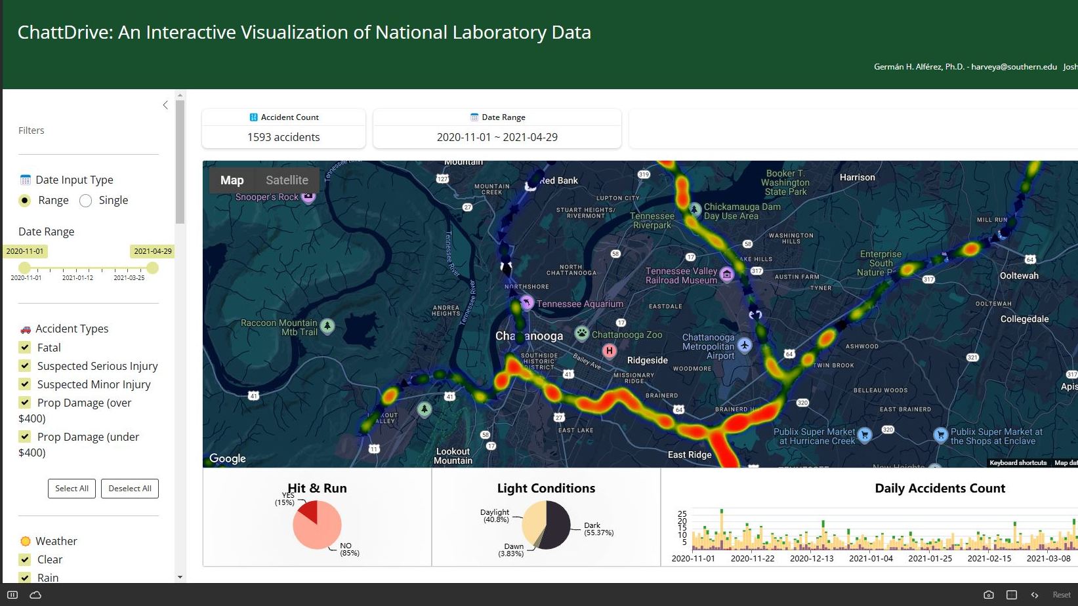Collapse the Filters sidebar with the chevron
1078x606 pixels.
(x=165, y=105)
